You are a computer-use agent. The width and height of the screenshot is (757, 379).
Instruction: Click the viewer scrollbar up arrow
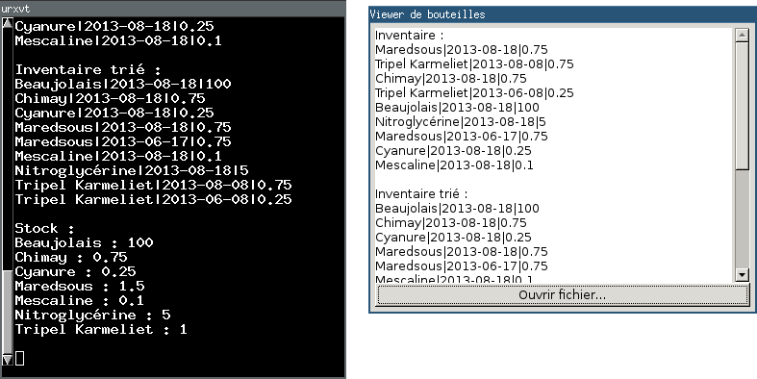click(x=742, y=35)
